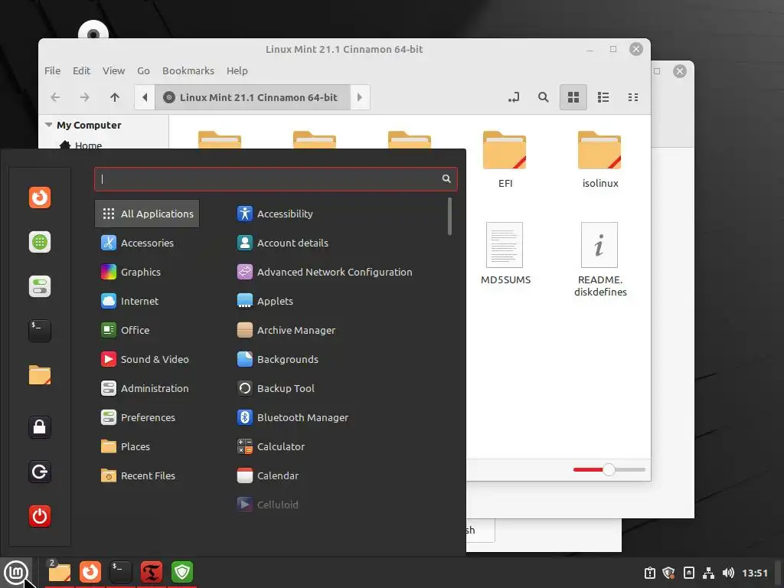Select the isolinux folder
This screenshot has width=784, height=588.
pyautogui.click(x=600, y=159)
